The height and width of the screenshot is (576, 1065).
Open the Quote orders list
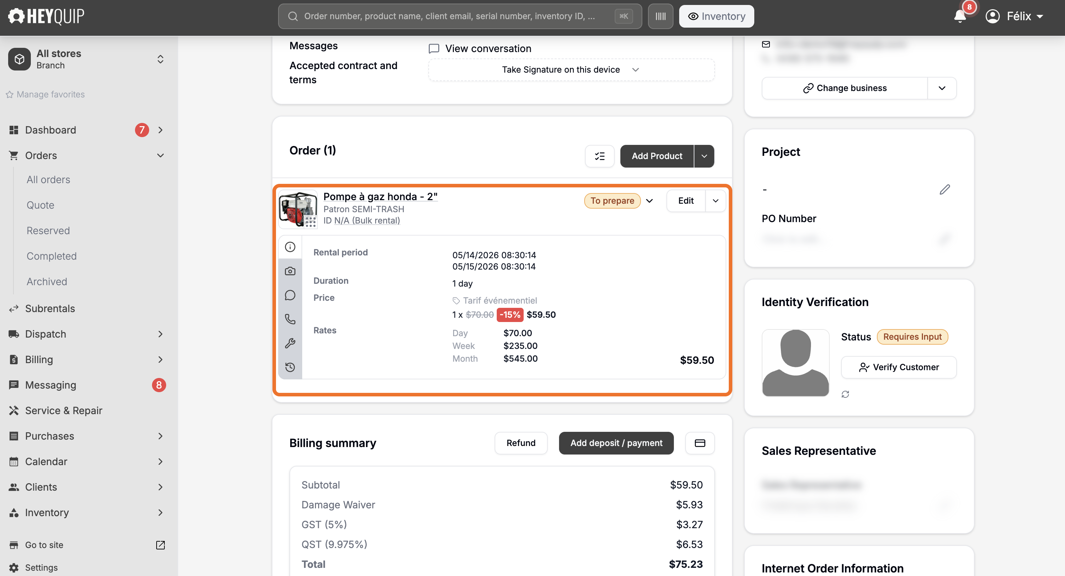[40, 205]
